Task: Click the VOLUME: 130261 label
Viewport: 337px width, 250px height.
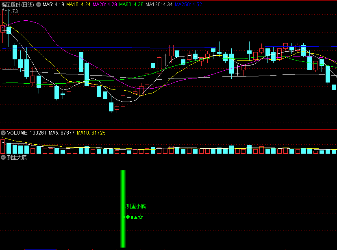Action: click(27, 133)
